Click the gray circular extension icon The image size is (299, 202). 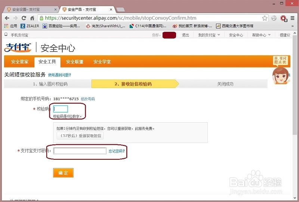[x=274, y=18]
